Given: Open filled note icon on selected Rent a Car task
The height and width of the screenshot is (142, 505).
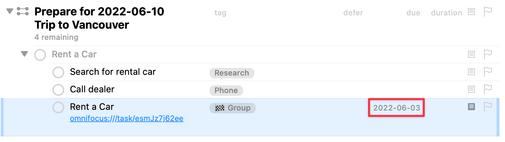Looking at the screenshot, I should pos(471,107).
